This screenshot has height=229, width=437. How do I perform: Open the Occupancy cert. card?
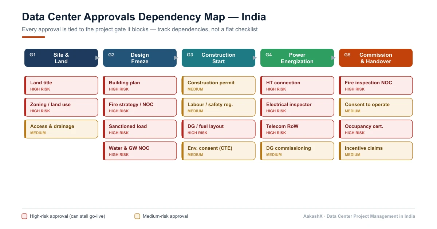click(x=376, y=129)
